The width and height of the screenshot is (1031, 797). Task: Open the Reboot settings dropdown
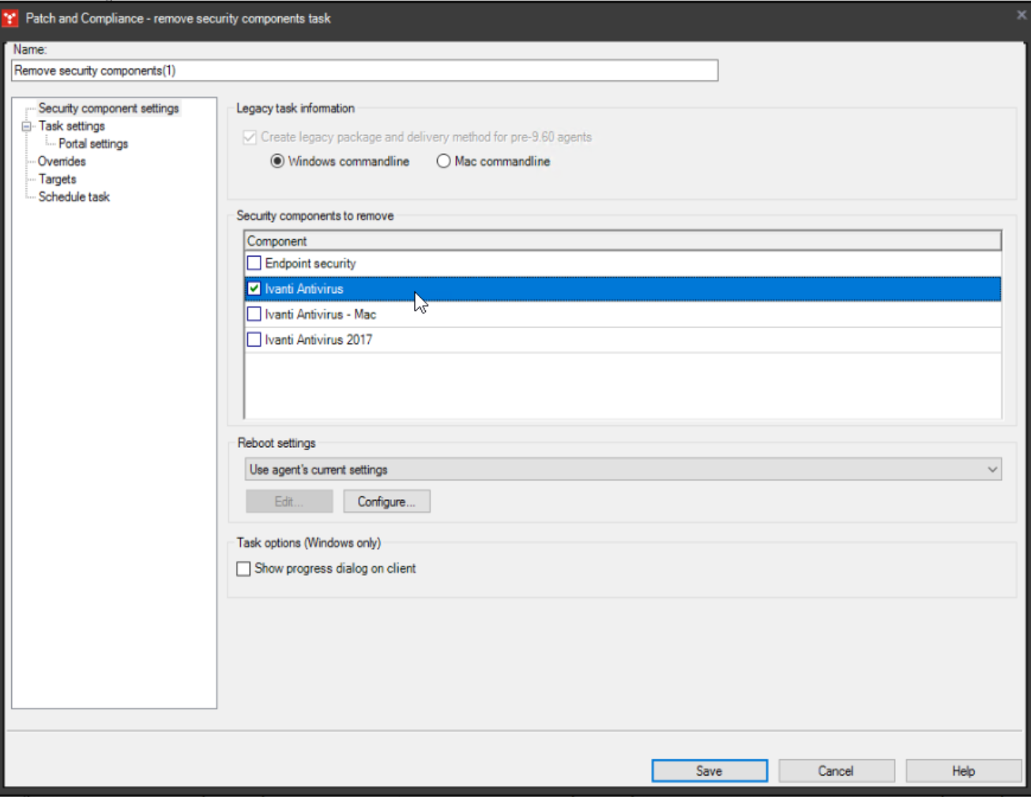point(992,469)
